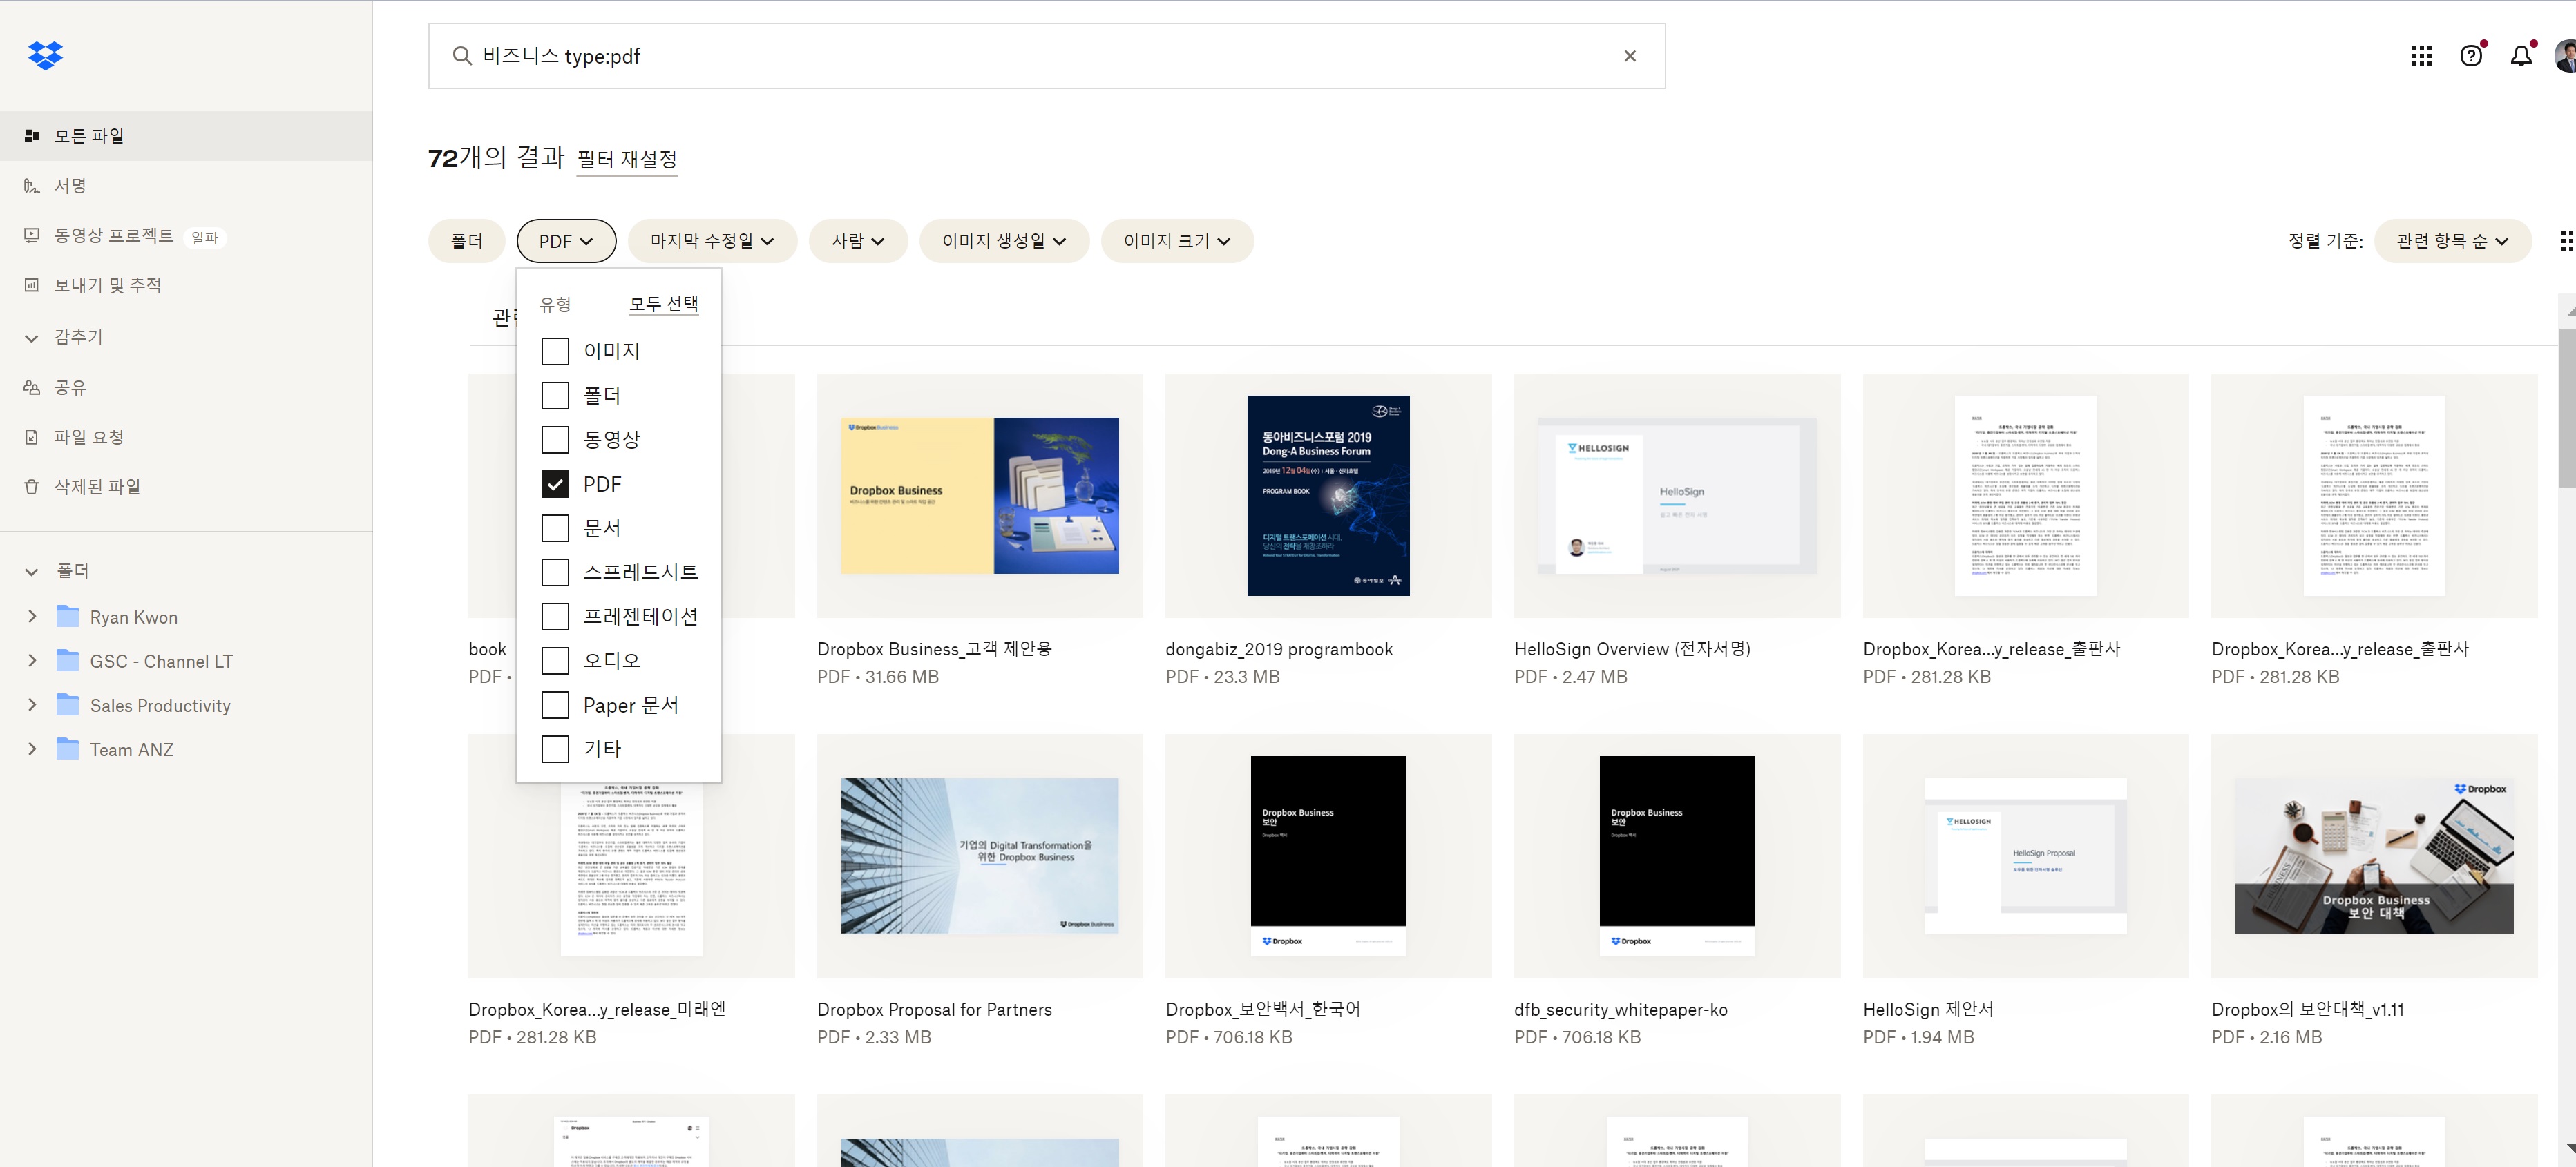Check the 이미지 checkbox
The image size is (2576, 1167).
pos(555,351)
